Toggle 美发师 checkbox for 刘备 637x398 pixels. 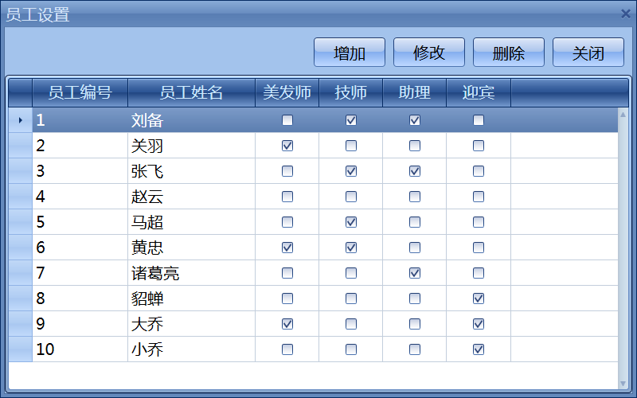click(287, 120)
